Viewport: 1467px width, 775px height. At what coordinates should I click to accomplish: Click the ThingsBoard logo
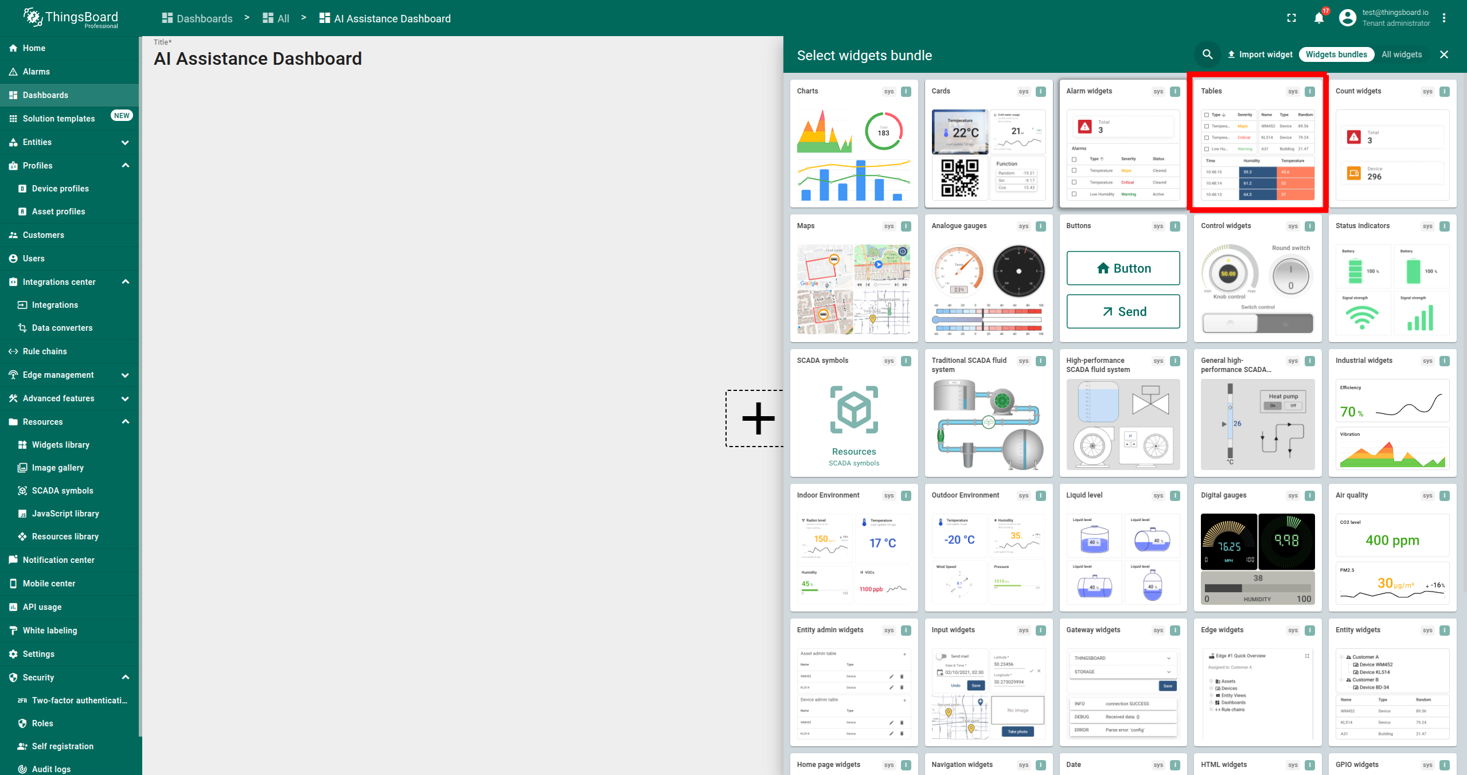(70, 18)
